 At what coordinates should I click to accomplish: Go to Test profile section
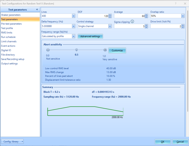[x=7, y=28]
